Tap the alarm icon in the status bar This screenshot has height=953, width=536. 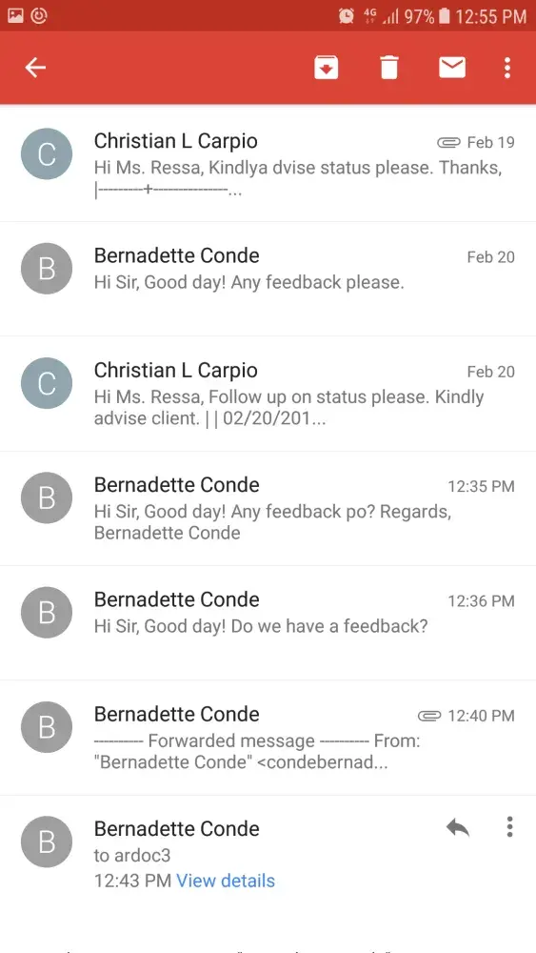click(x=347, y=16)
